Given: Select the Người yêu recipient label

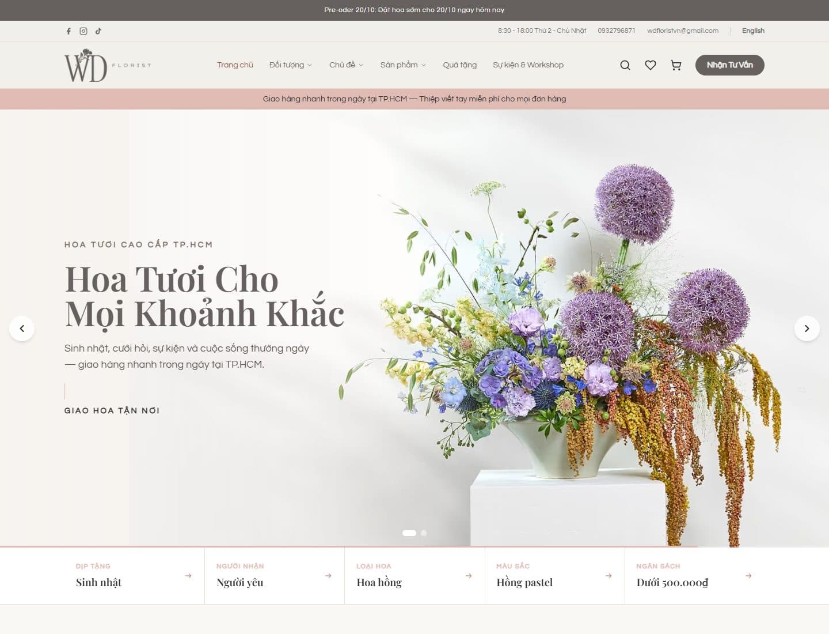Looking at the screenshot, I should pos(239,583).
